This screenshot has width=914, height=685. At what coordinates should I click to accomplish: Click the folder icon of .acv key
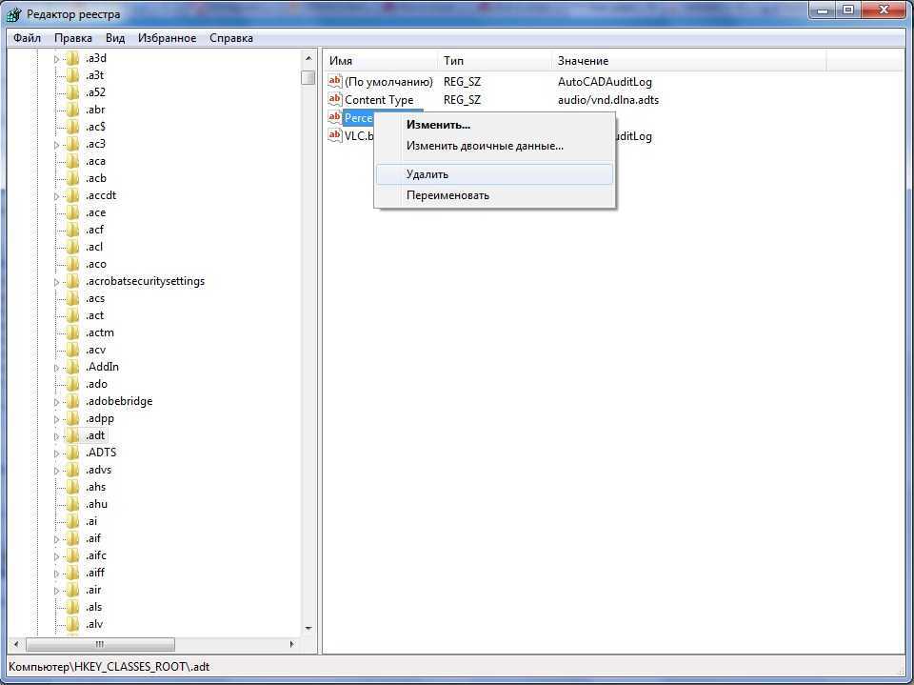(x=73, y=350)
